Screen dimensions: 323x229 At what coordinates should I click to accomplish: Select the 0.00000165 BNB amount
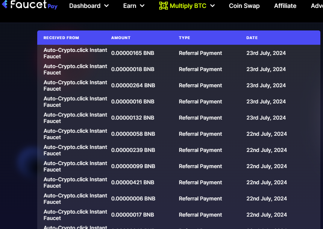click(x=133, y=53)
